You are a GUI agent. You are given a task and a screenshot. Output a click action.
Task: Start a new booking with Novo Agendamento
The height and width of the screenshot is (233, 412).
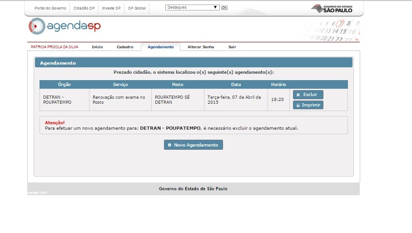click(193, 145)
